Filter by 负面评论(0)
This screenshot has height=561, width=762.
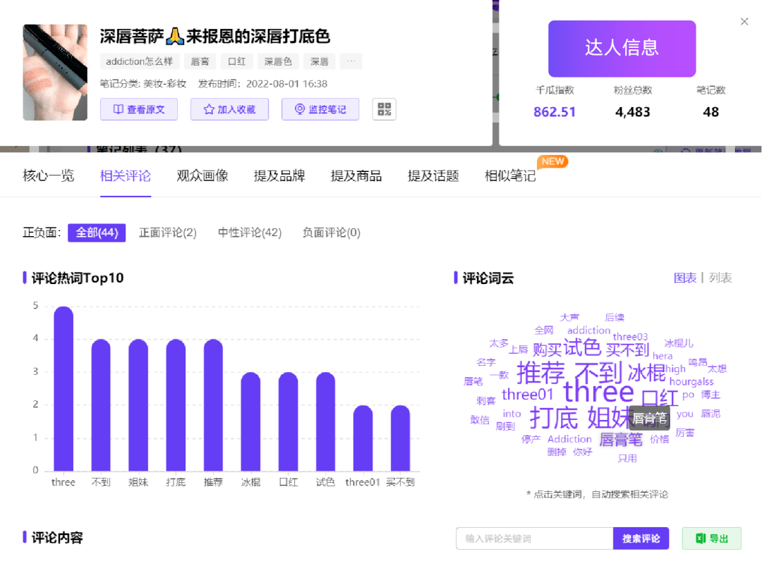(x=332, y=233)
